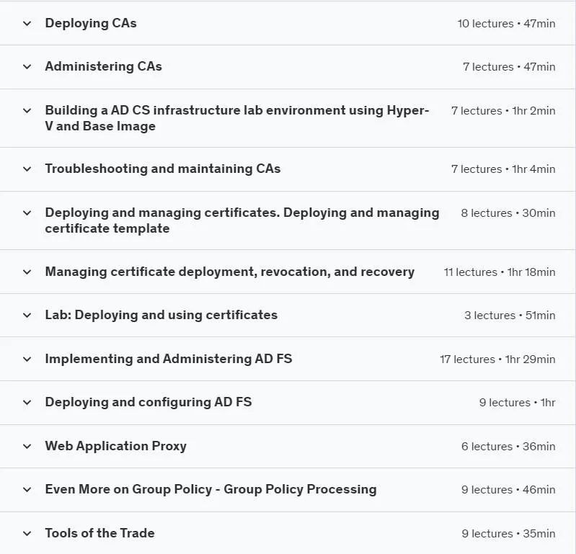Toggle chevron for Even More on Group Policy

tap(27, 490)
